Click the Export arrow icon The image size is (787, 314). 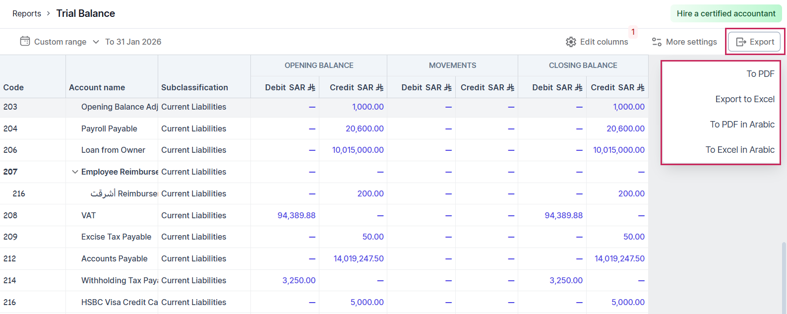click(x=741, y=42)
